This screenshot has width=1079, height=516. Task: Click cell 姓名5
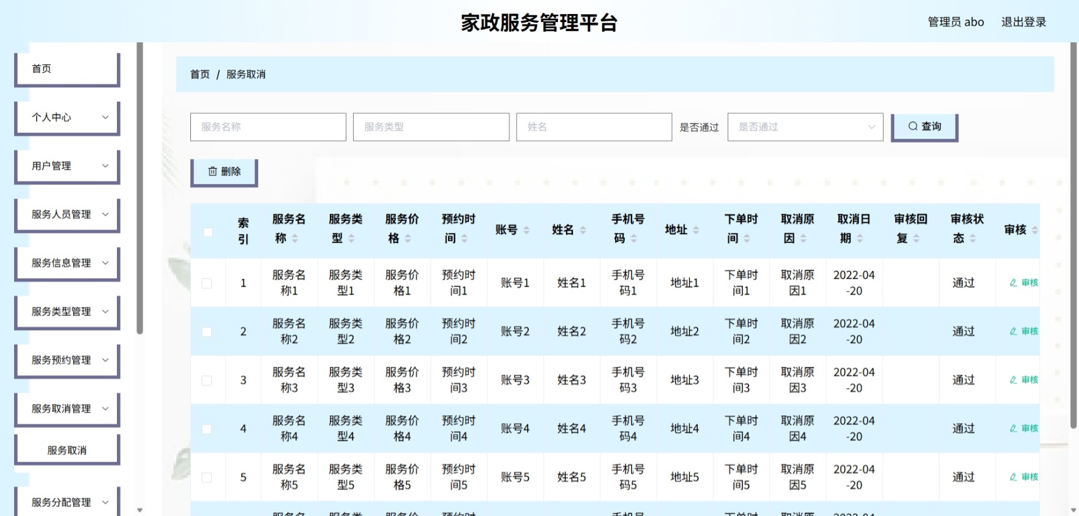pyautogui.click(x=572, y=477)
